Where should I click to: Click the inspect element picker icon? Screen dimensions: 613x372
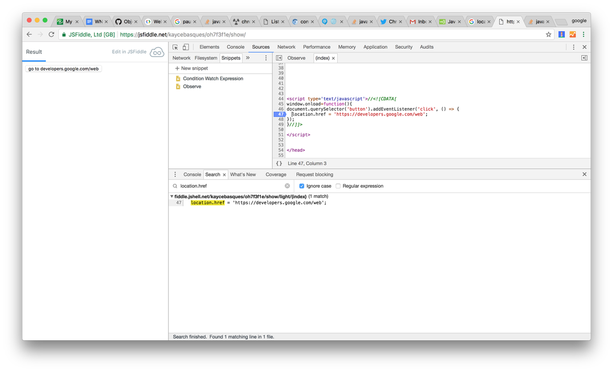click(x=175, y=47)
